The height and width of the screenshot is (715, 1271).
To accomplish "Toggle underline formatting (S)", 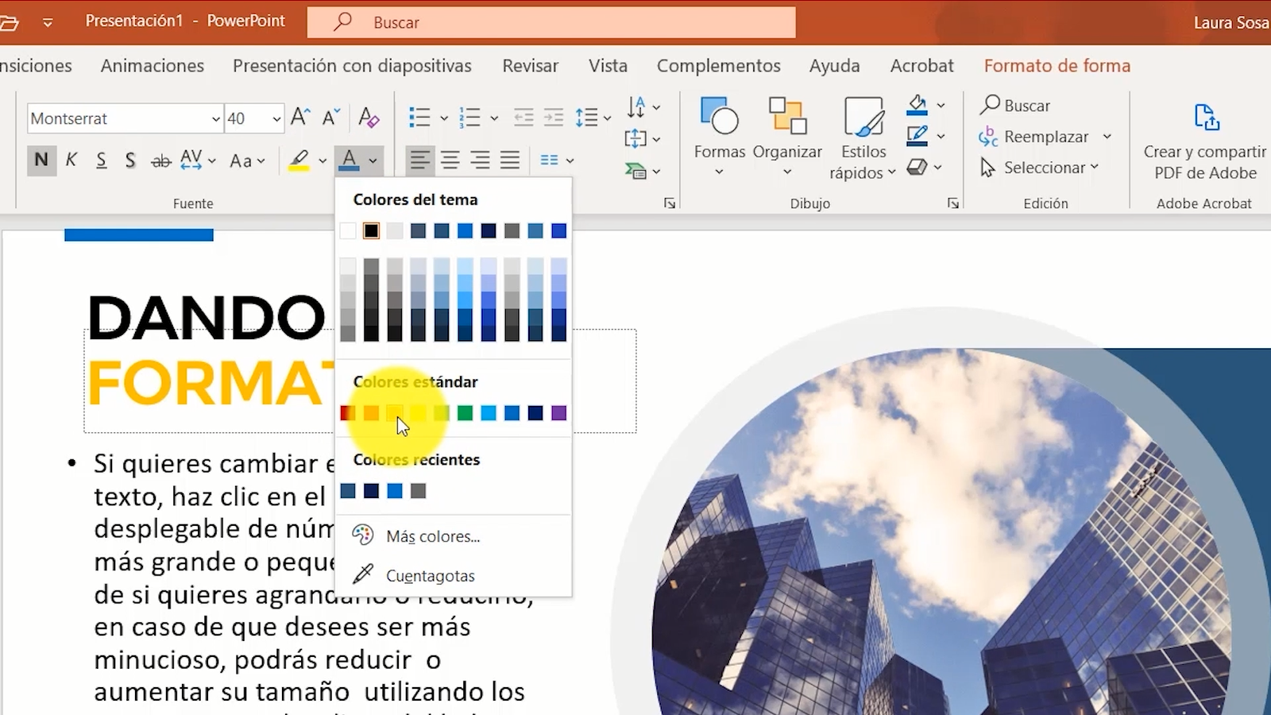I will click(x=101, y=160).
